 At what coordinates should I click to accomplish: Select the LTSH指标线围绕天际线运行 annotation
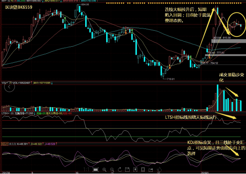191,117
